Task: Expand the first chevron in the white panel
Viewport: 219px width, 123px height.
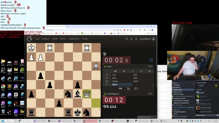Action: pos(167,88)
